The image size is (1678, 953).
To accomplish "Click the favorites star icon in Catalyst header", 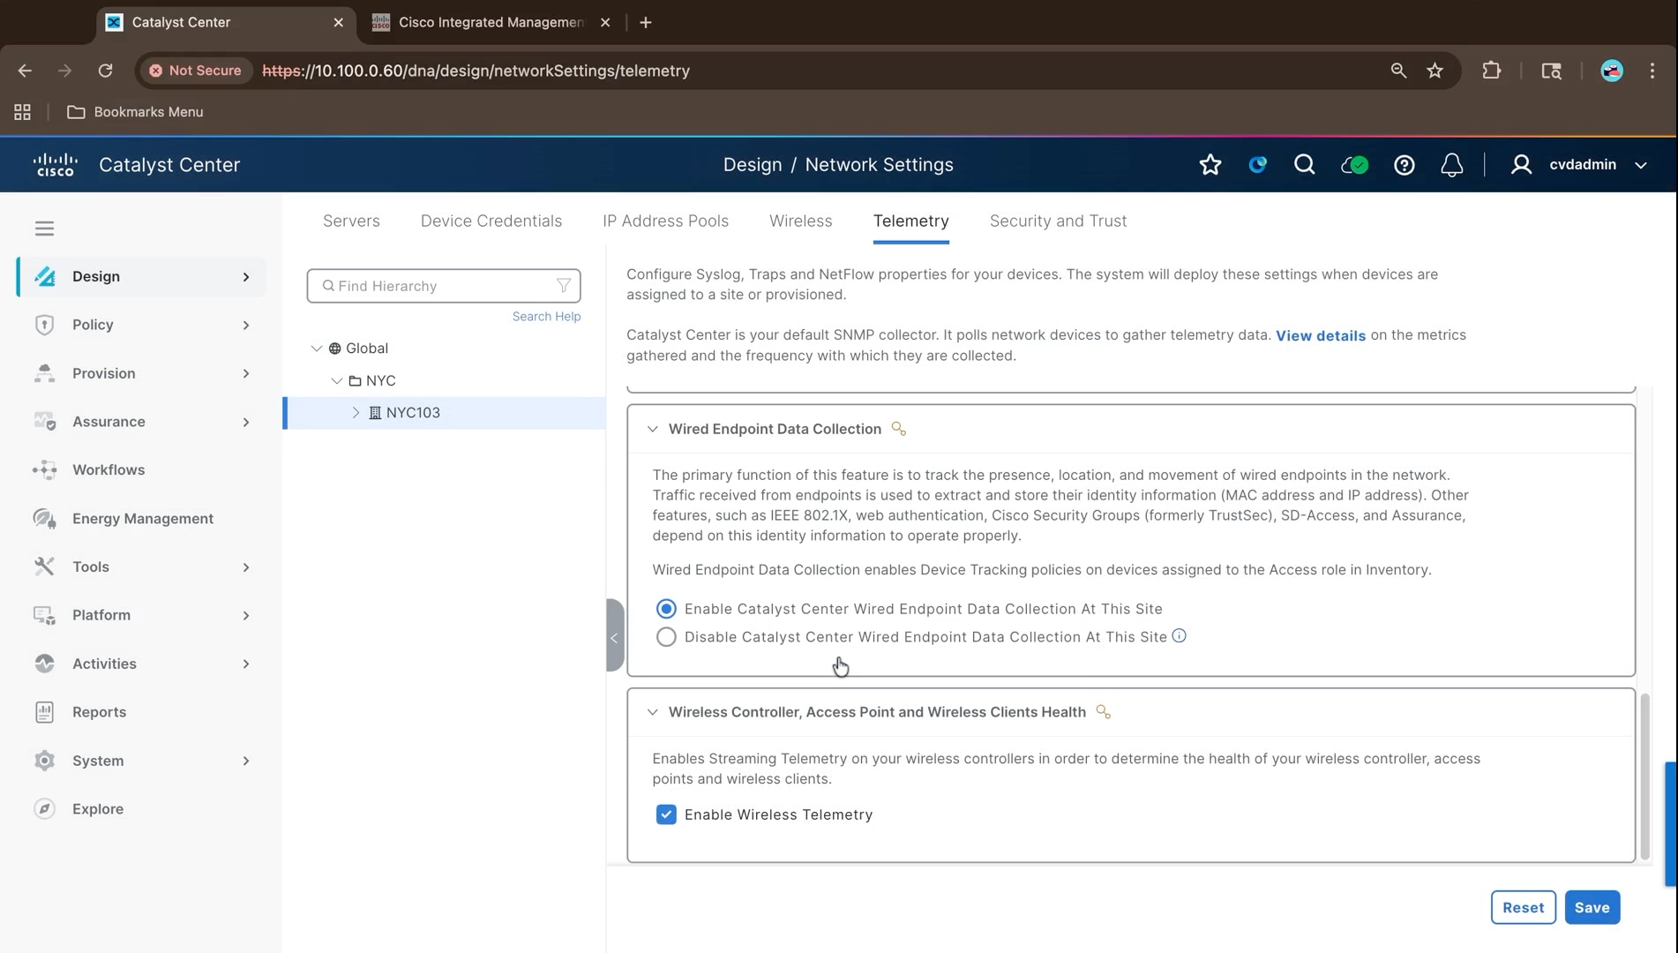I will point(1210,165).
